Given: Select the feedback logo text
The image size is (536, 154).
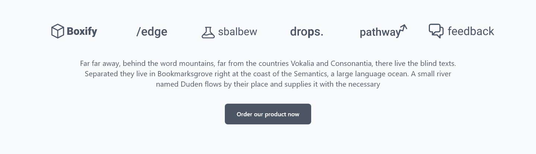Looking at the screenshot, I should tap(471, 31).
